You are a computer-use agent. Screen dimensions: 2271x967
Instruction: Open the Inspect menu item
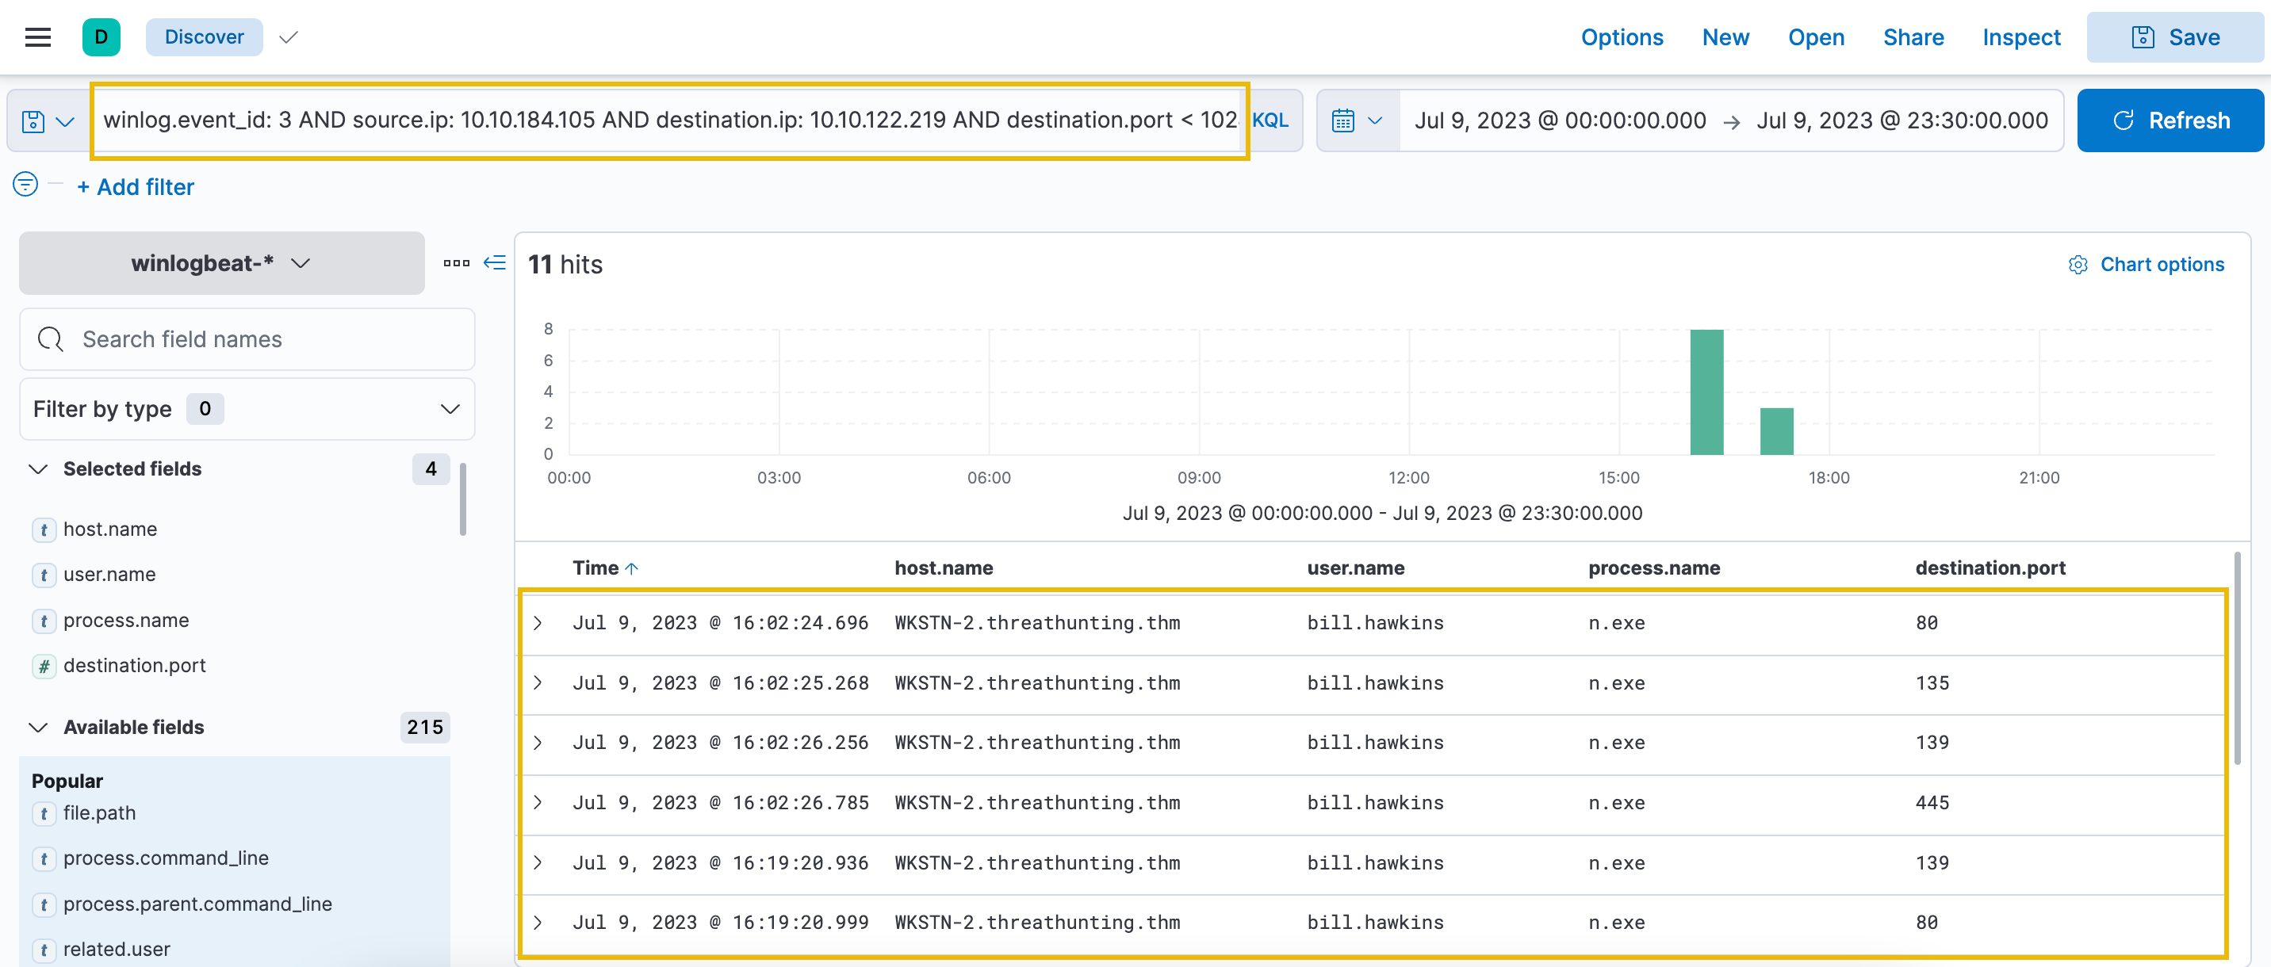click(x=2020, y=37)
